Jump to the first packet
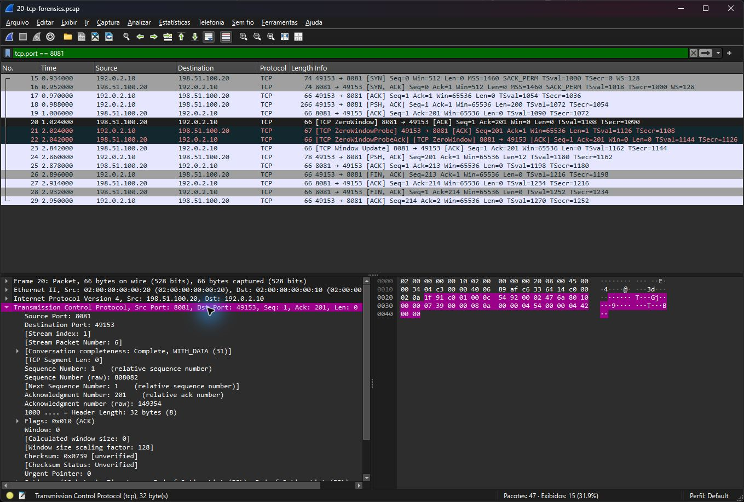The height and width of the screenshot is (502, 744). pos(181,37)
